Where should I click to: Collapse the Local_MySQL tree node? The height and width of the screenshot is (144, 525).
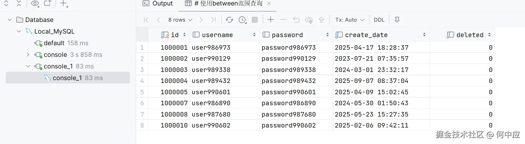(19, 31)
